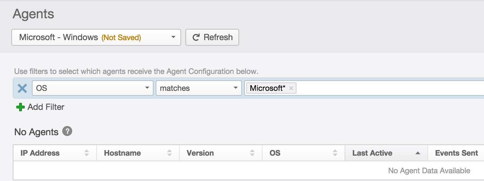The image size is (484, 181).
Task: Click the Add Filter link
Action: (46, 107)
